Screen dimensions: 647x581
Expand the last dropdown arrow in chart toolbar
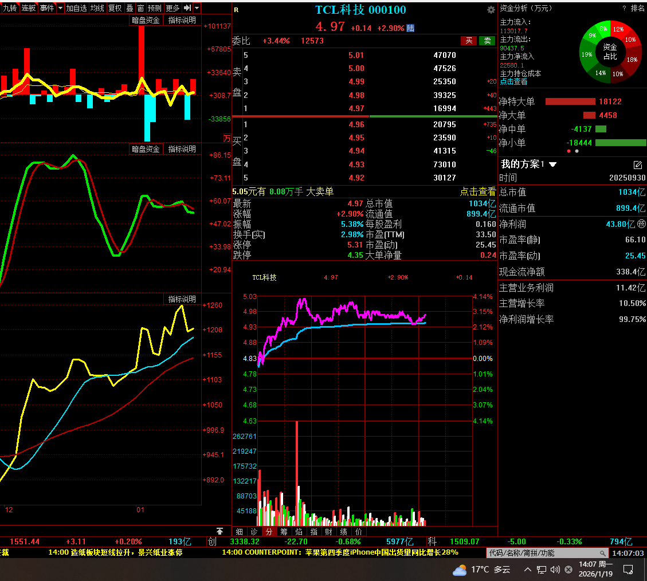[x=197, y=8]
